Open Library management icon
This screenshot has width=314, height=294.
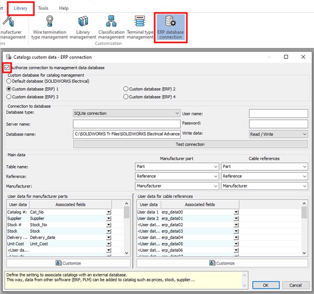[83, 27]
